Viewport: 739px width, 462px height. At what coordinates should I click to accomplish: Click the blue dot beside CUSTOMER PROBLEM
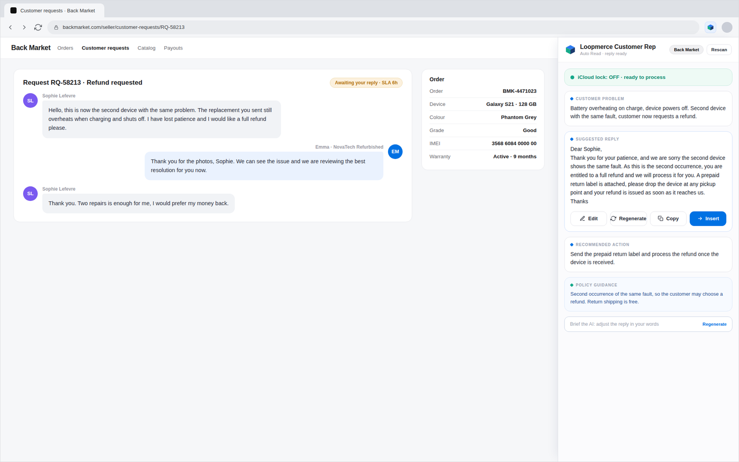point(572,98)
